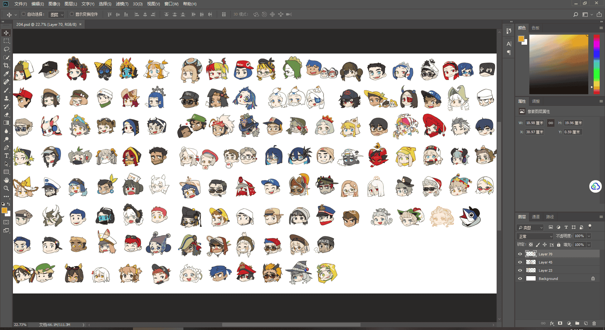Image resolution: width=605 pixels, height=330 pixels.
Task: Click the hue slider strip in color panel
Action: (x=596, y=64)
